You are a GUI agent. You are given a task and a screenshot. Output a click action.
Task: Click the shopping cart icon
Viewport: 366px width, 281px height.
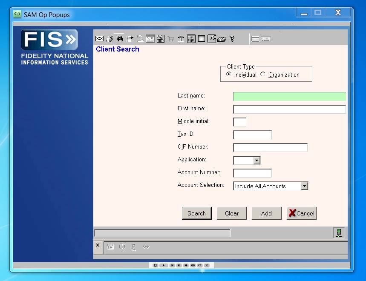pyautogui.click(x=170, y=39)
